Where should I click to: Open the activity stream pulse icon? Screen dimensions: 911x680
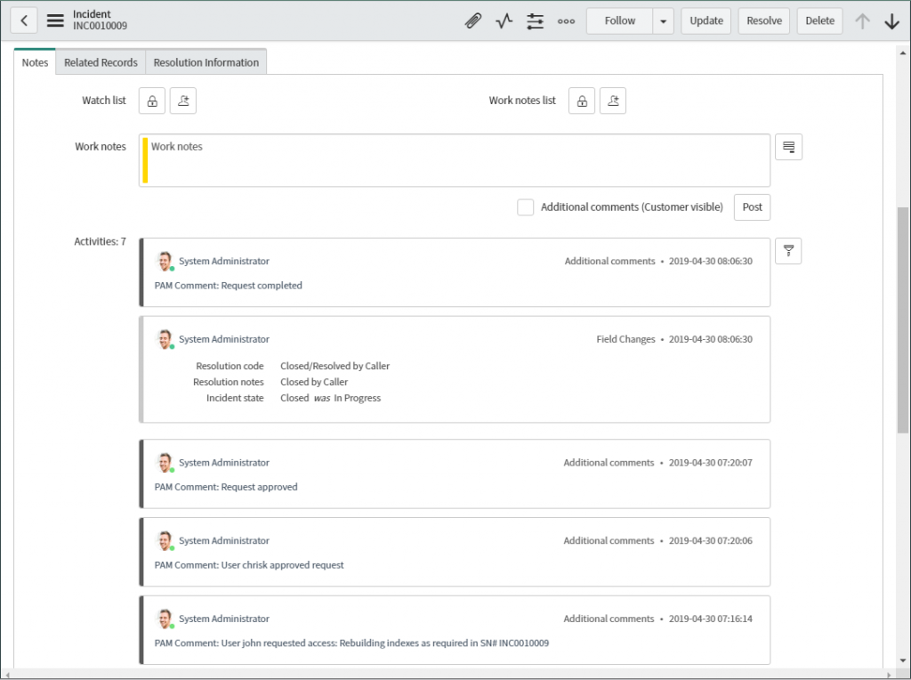coord(504,21)
